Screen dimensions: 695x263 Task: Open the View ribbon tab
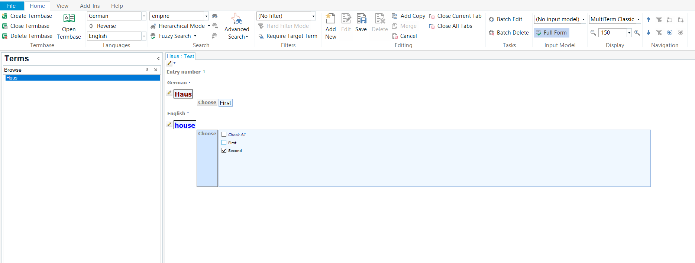(x=62, y=6)
